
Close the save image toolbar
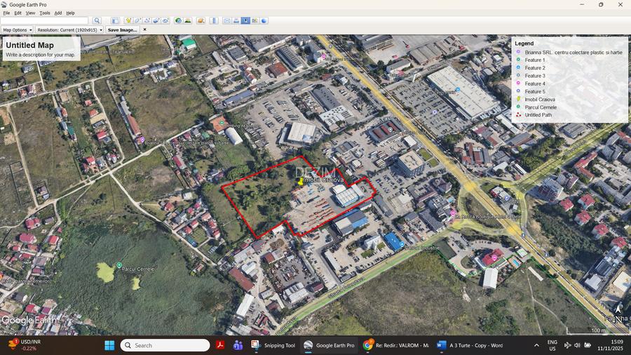point(144,30)
